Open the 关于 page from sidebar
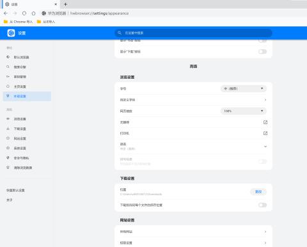 pyautogui.click(x=10, y=200)
